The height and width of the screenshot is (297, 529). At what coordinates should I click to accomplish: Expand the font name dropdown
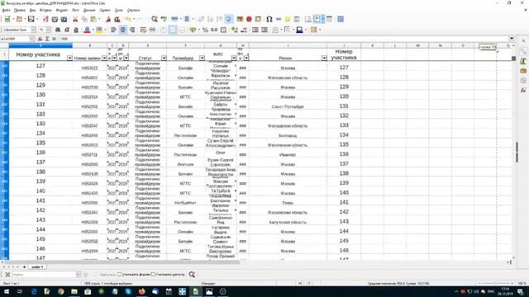tap(33, 30)
